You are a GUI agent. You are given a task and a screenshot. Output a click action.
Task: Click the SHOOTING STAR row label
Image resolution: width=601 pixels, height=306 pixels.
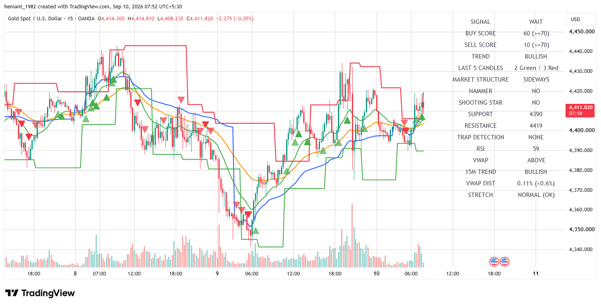480,103
